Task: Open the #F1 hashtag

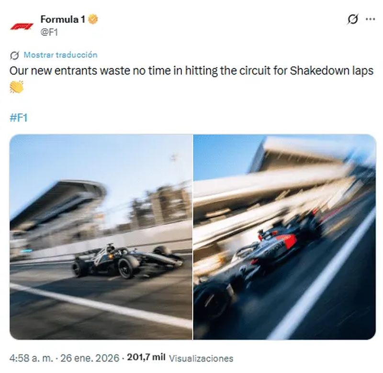Action: pos(19,118)
